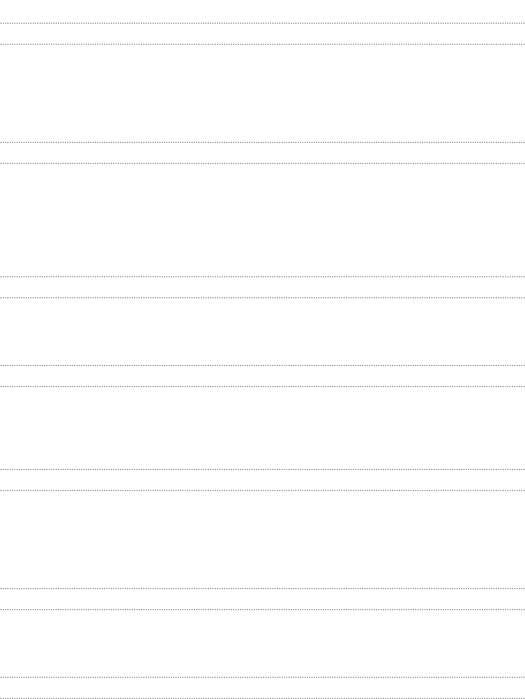
Task: Click the ninth dotted line from top
Action: tap(262, 470)
